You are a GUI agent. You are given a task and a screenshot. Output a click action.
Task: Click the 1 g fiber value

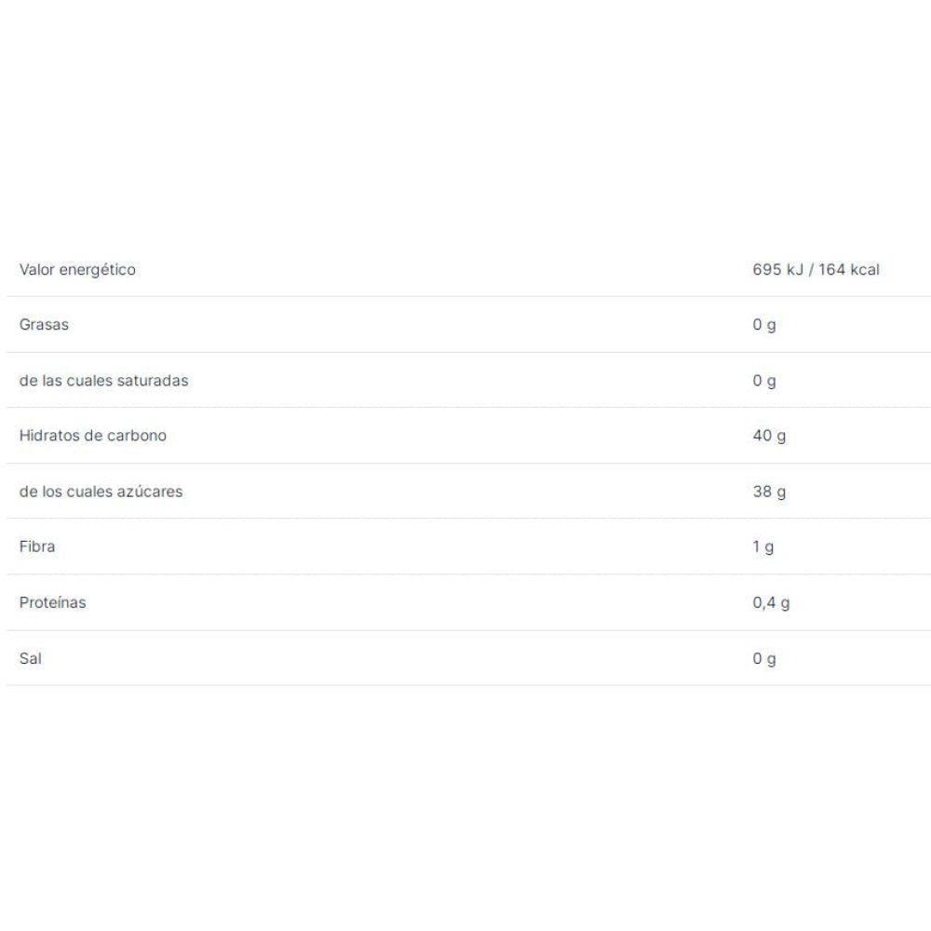click(762, 546)
